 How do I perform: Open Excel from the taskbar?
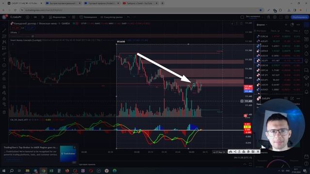pos(51,171)
